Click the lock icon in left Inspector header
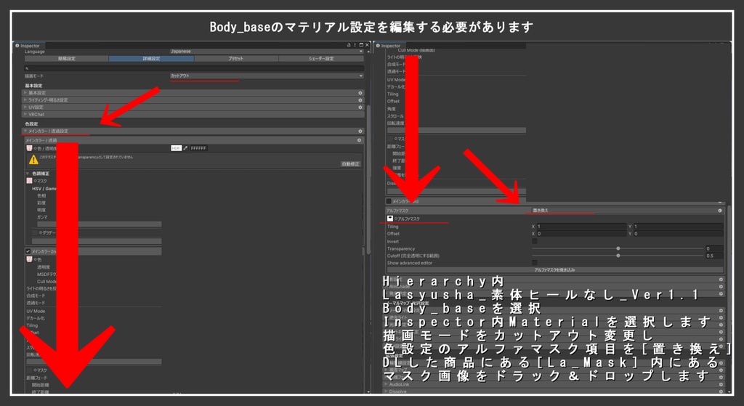Viewport: 744px width, 406px height. click(x=349, y=45)
